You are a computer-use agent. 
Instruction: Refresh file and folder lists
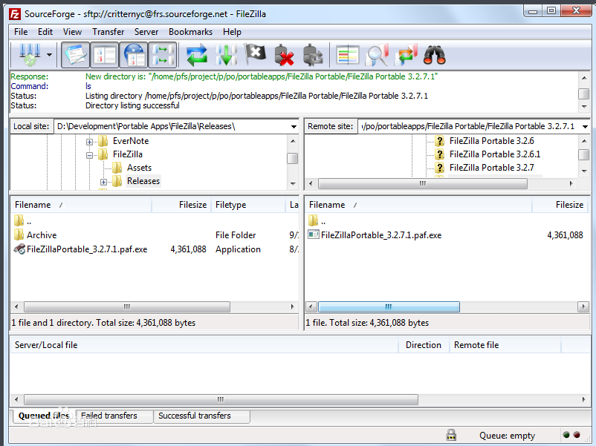pos(196,55)
